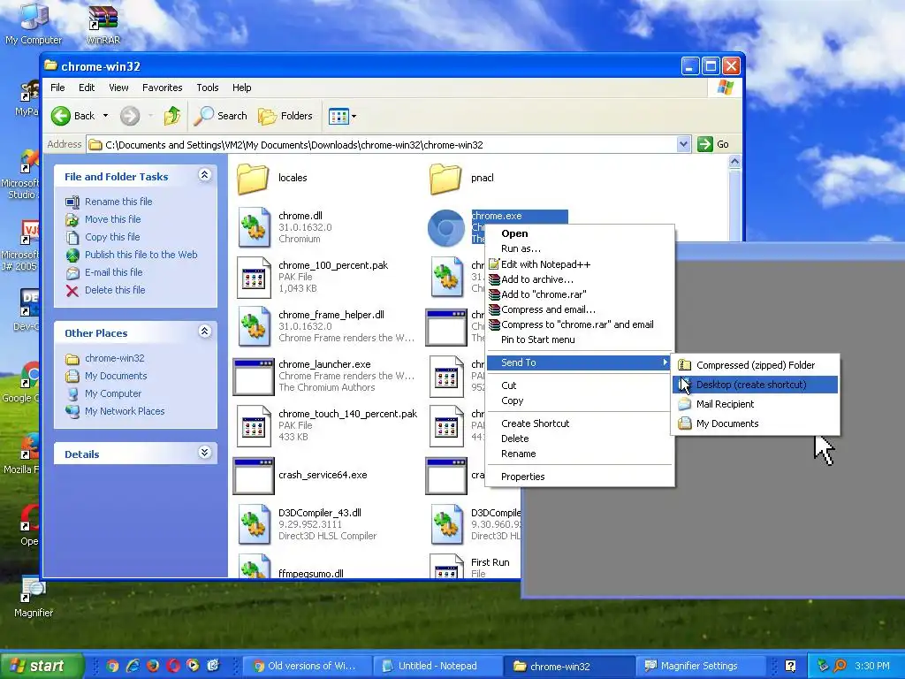Expand the Details panel
Viewport: 905px width, 679px height.
click(x=204, y=452)
